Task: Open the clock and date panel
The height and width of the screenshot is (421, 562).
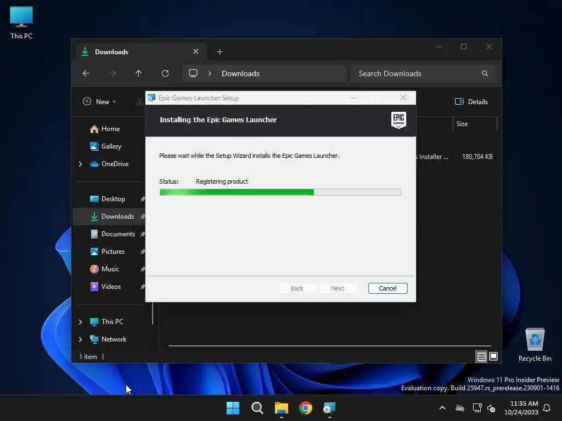Action: (521, 408)
